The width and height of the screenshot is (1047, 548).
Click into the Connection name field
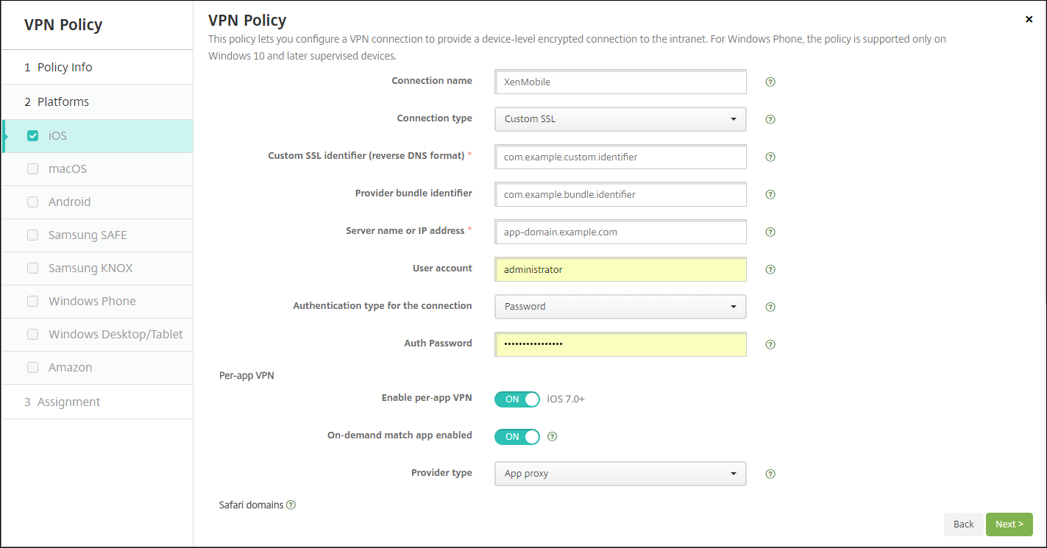[x=620, y=82]
